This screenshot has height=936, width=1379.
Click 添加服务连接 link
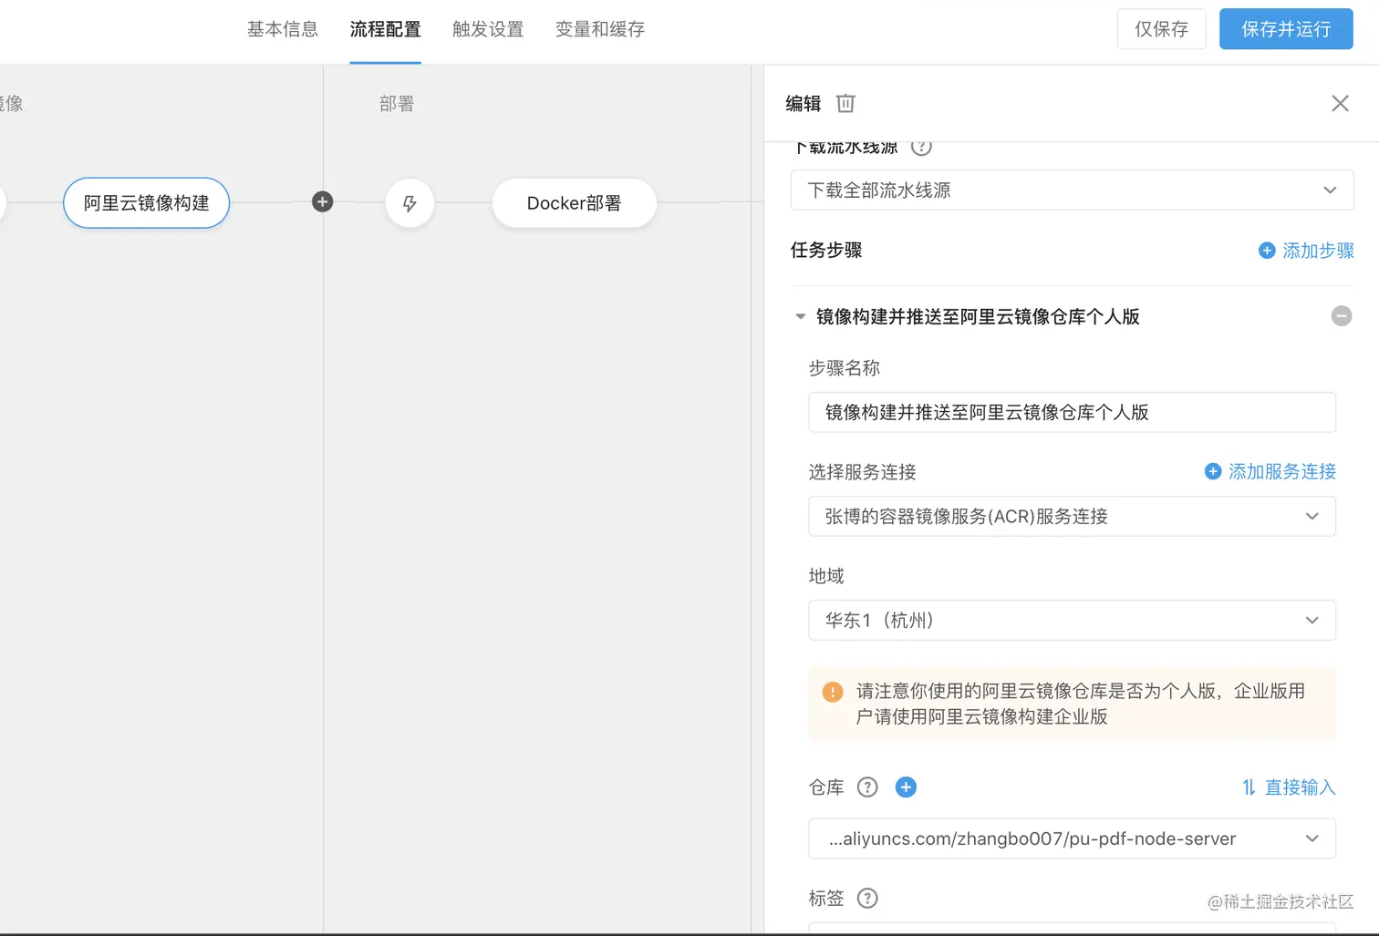pyautogui.click(x=1270, y=472)
